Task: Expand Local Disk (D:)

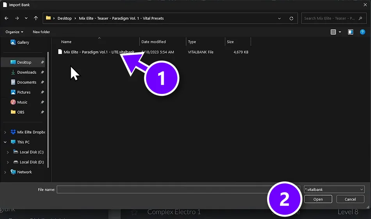Action: tap(7, 162)
